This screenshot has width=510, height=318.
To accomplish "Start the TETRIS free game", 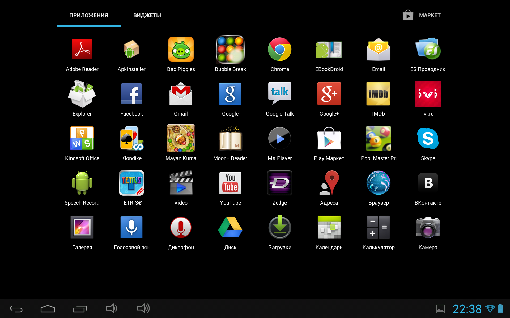I will coord(131,183).
